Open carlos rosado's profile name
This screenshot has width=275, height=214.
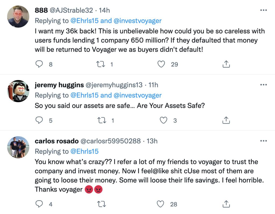[x=56, y=141]
